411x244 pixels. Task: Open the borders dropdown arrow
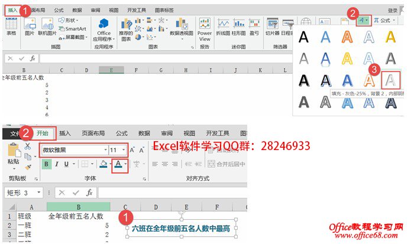pyautogui.click(x=92, y=164)
